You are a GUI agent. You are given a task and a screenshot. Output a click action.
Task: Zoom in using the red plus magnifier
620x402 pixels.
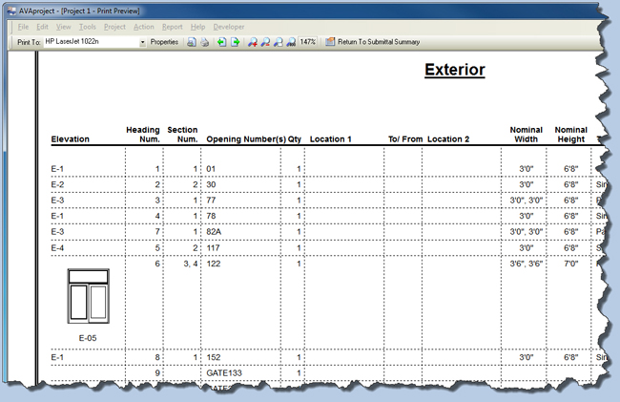point(253,42)
